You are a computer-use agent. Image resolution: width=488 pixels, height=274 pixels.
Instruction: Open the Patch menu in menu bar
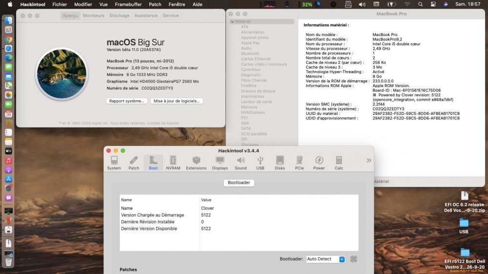pos(155,4)
